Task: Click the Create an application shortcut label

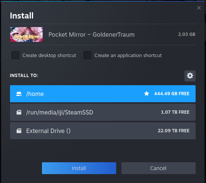Action: pyautogui.click(x=128, y=56)
